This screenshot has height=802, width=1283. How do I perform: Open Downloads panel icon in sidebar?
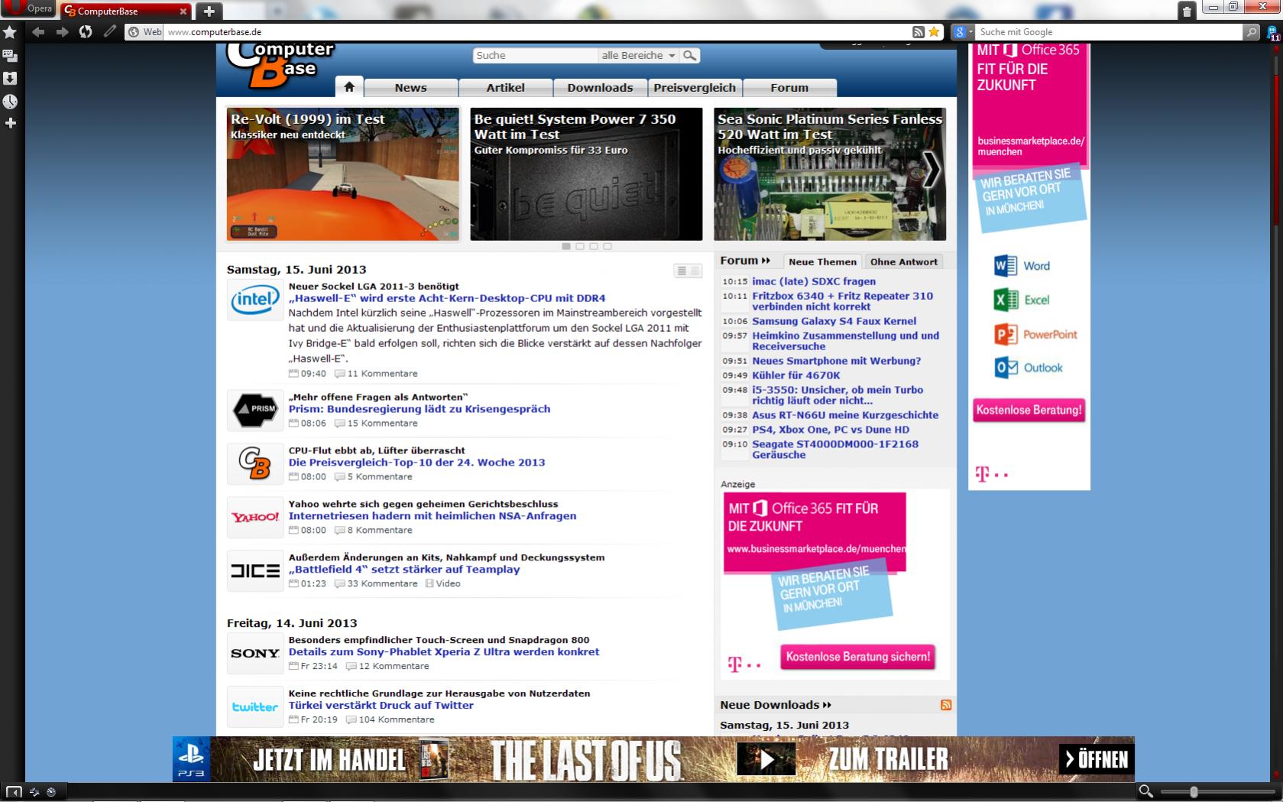tap(10, 78)
